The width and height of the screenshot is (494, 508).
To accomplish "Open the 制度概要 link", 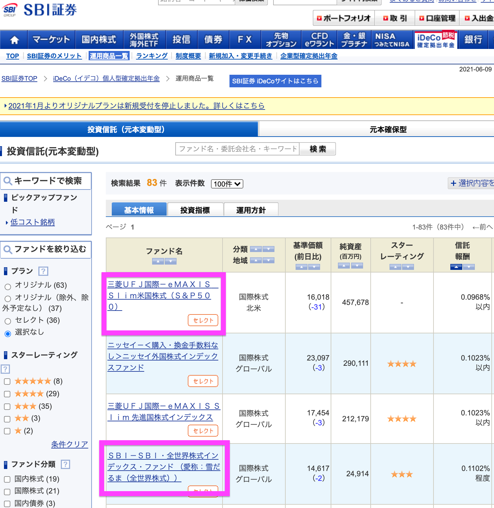I will click(x=188, y=56).
